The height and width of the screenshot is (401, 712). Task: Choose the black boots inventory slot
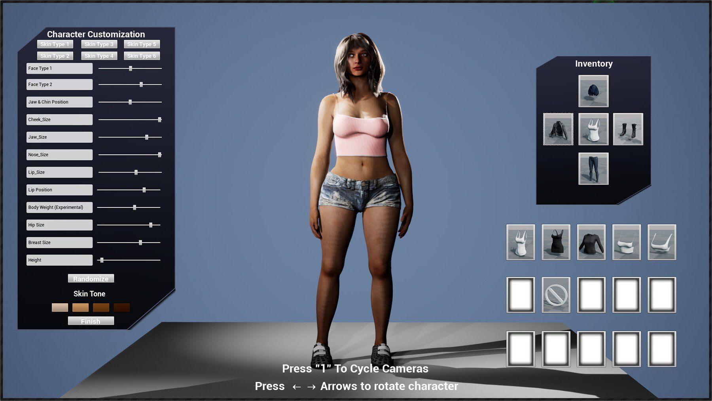click(628, 129)
